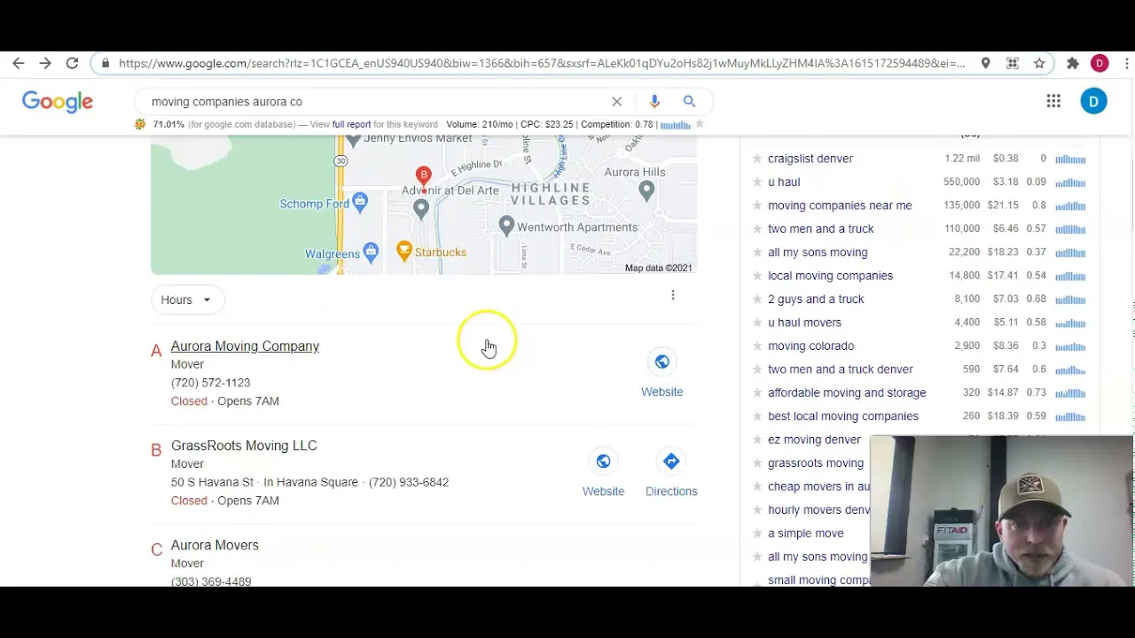Star the keyword moving companies near me
The image size is (1135, 638).
pyautogui.click(x=757, y=206)
